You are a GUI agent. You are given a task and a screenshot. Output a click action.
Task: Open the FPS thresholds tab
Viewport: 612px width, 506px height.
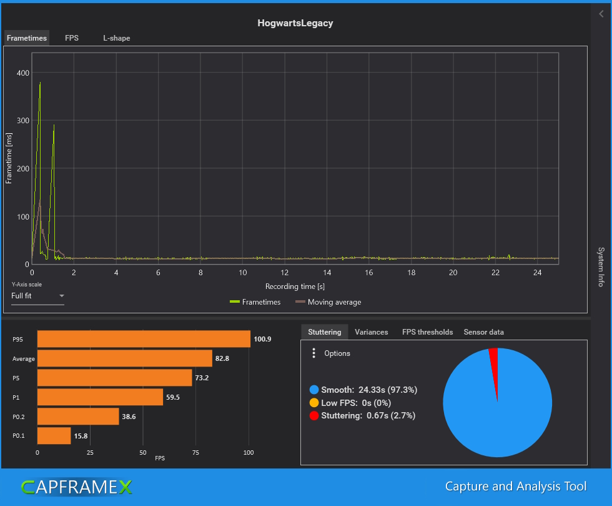pyautogui.click(x=427, y=332)
